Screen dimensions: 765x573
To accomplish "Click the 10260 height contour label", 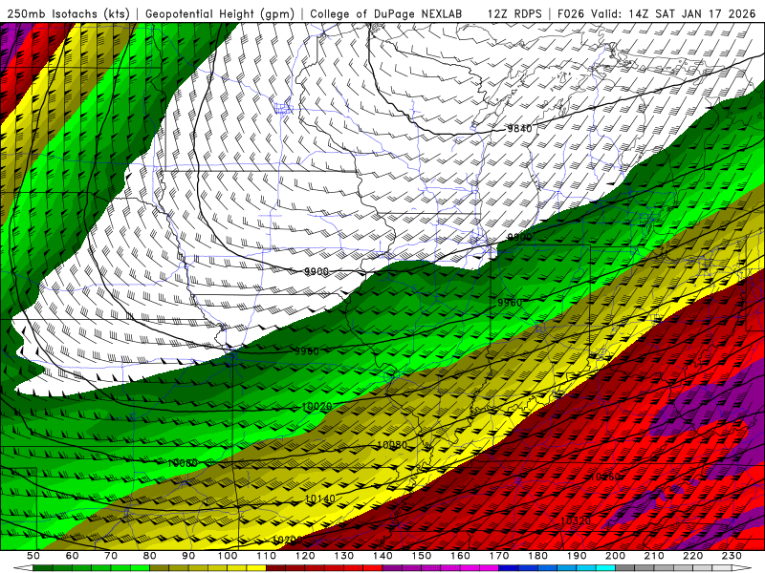I will click(605, 477).
